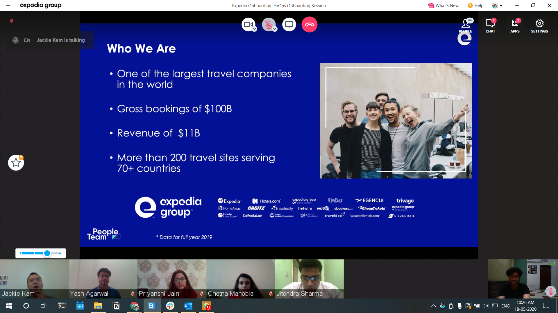The width and height of the screenshot is (558, 313).
Task: Switch the ENG input language indicator
Action: [506, 306]
